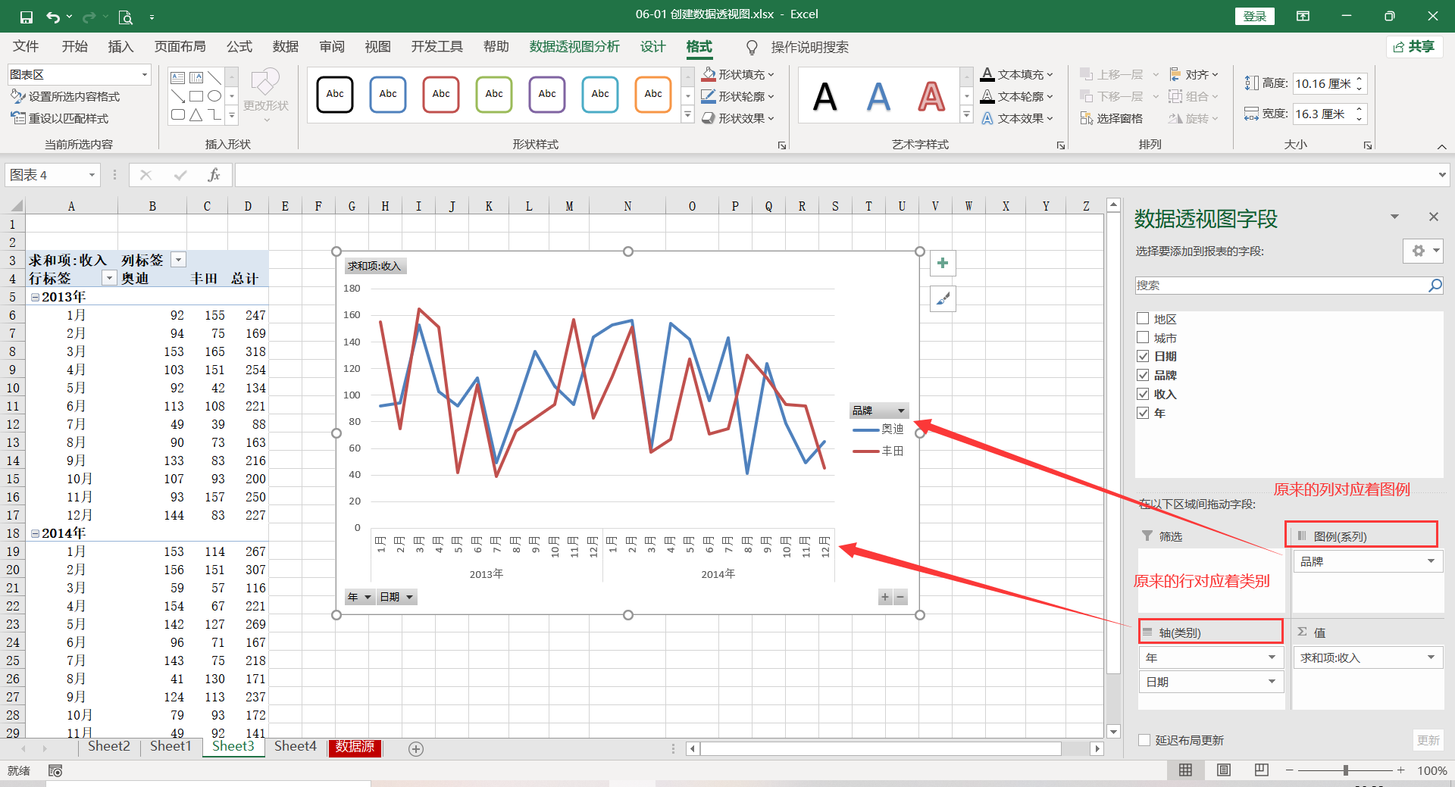Switch to the 数据透视图分析 tab
Image resolution: width=1455 pixels, height=787 pixels.
574,47
